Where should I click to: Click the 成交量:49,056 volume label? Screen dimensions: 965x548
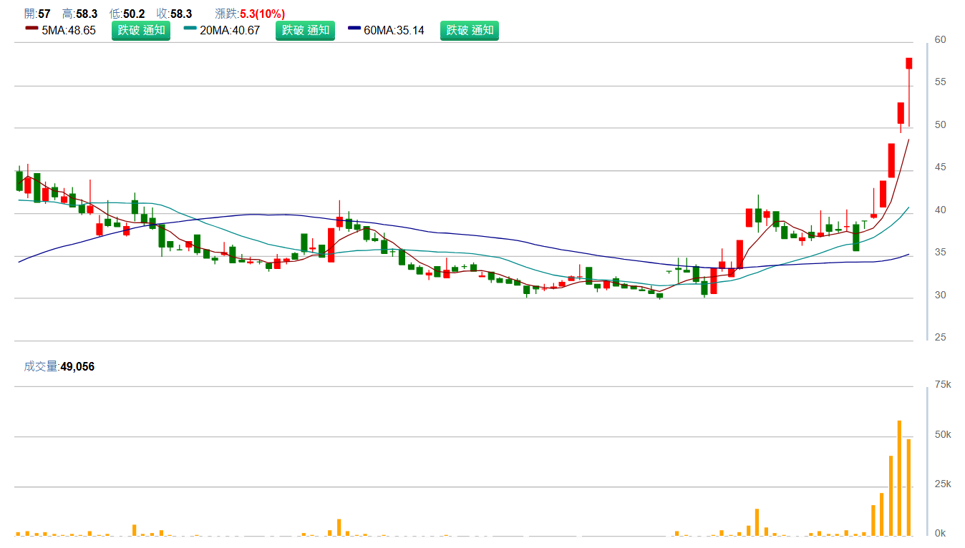(x=59, y=367)
